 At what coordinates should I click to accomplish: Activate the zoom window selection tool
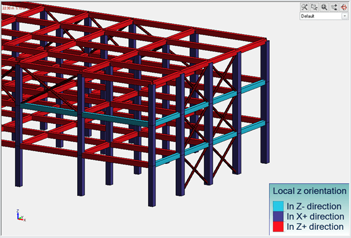coord(314,7)
